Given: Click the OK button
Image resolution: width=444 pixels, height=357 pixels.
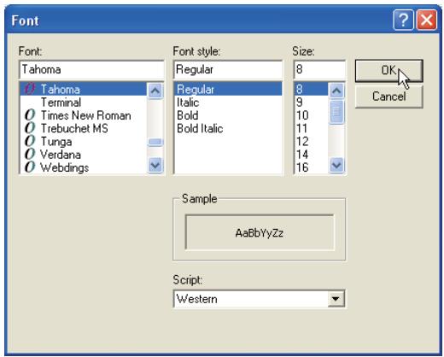Looking at the screenshot, I should (x=388, y=71).
